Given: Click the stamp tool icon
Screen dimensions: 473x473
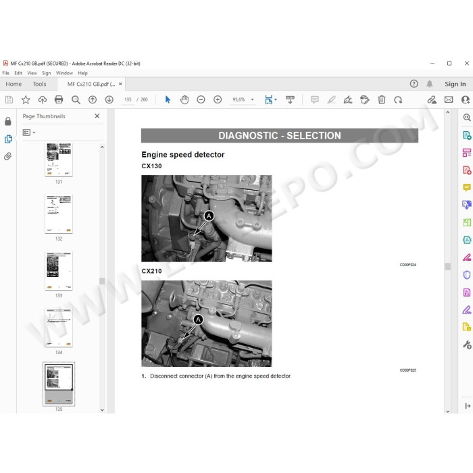Looking at the screenshot, I should (x=365, y=99).
